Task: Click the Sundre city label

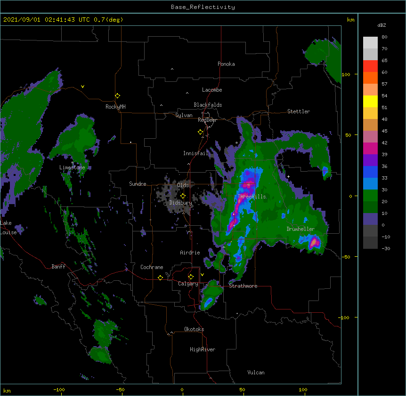Action: click(138, 184)
